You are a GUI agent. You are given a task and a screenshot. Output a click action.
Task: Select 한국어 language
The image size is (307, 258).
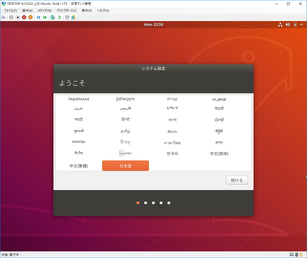(x=172, y=154)
